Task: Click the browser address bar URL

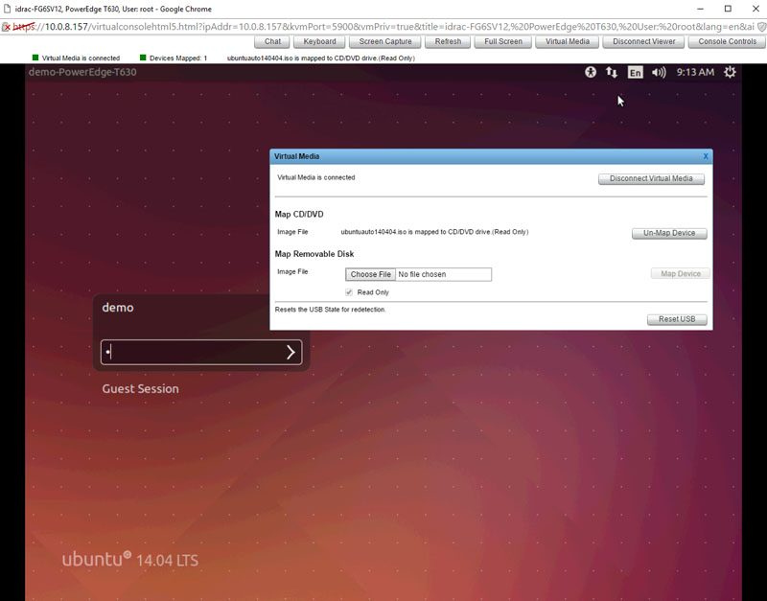Action: (383, 27)
